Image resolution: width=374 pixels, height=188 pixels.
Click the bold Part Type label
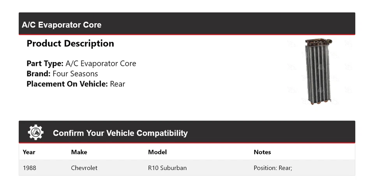pyautogui.click(x=45, y=64)
